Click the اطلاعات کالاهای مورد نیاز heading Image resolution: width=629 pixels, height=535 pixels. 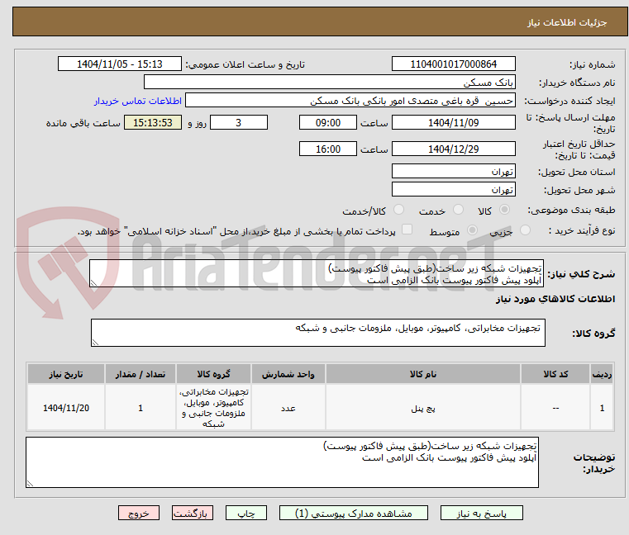pyautogui.click(x=555, y=299)
